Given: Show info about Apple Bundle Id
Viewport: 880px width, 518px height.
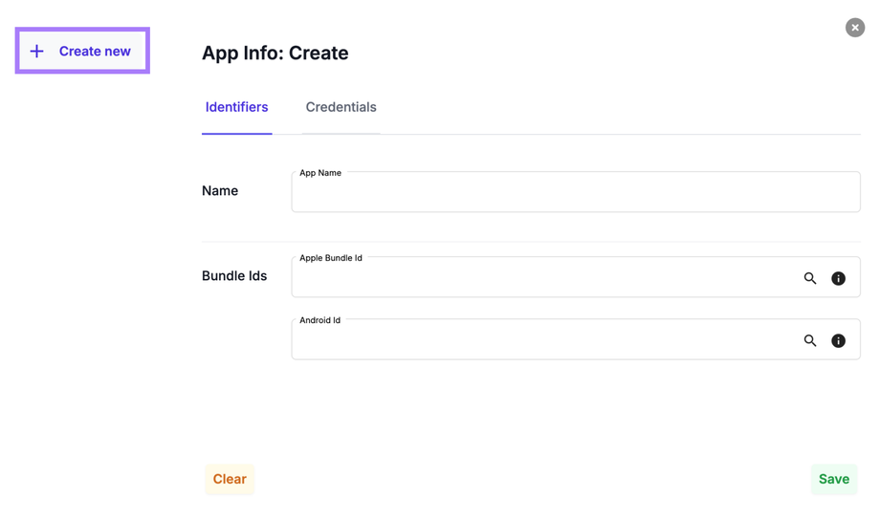Looking at the screenshot, I should [838, 278].
